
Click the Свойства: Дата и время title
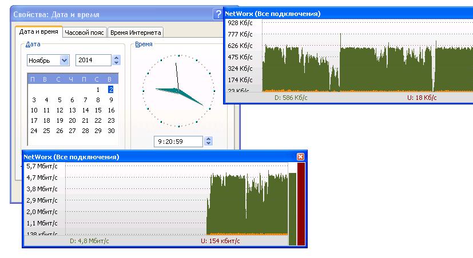(x=57, y=14)
